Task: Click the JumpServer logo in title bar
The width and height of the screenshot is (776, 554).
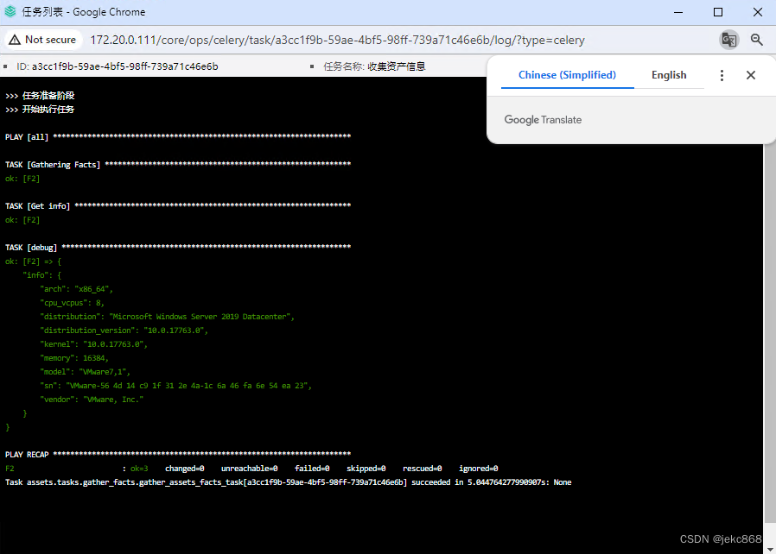Action: coord(10,11)
